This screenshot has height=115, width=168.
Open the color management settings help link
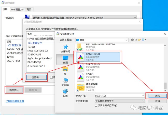[15, 101]
